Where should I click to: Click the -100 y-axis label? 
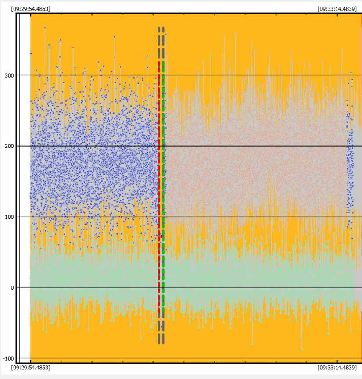(x=8, y=358)
